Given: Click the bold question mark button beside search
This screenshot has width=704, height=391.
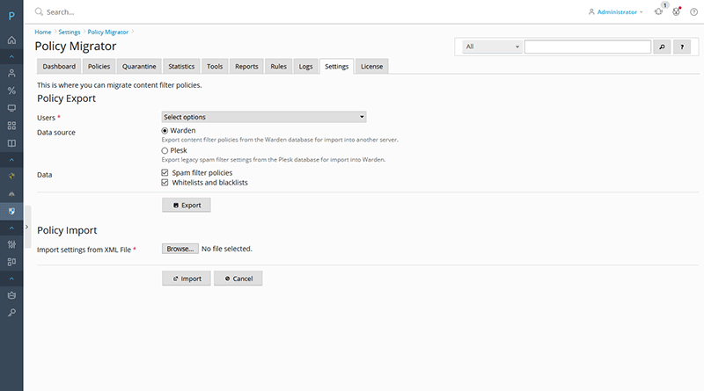Looking at the screenshot, I should point(682,47).
